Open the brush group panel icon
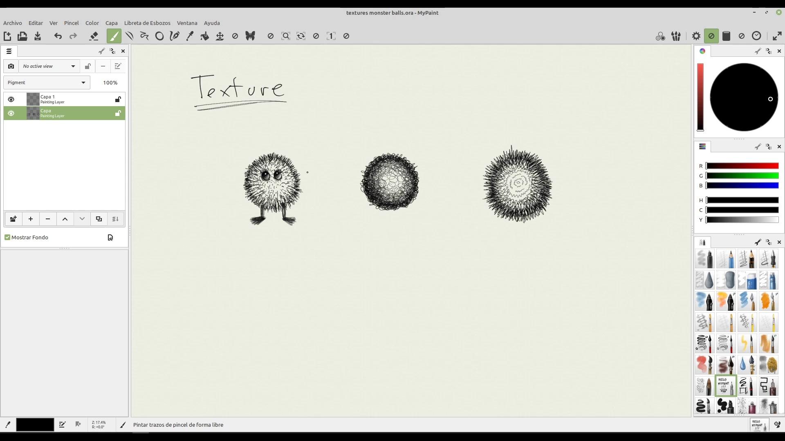 (676, 36)
